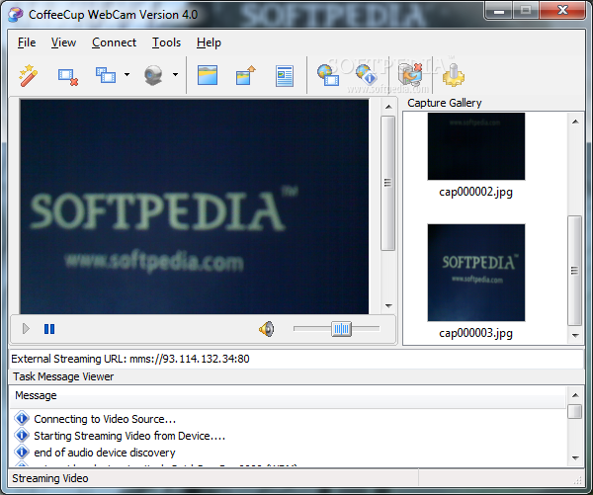
Task: Click the Capture Gallery scrollbar thumb
Action: [x=575, y=271]
